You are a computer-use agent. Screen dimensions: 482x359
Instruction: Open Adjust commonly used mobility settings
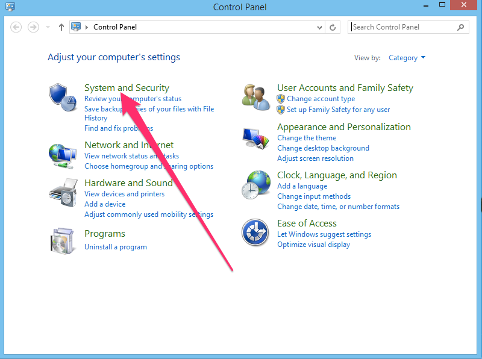(x=149, y=214)
